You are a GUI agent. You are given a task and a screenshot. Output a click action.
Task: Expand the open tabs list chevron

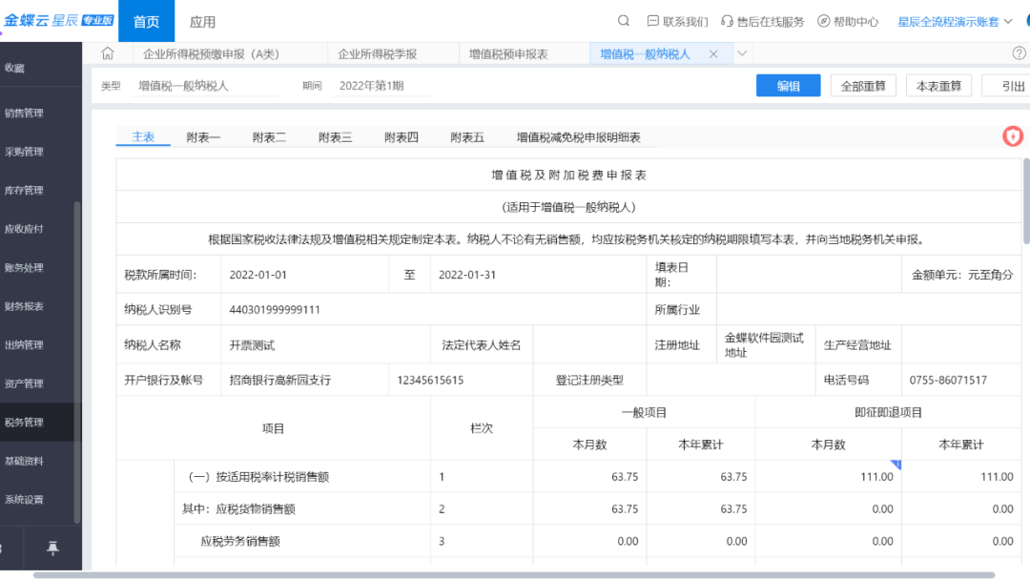(741, 53)
